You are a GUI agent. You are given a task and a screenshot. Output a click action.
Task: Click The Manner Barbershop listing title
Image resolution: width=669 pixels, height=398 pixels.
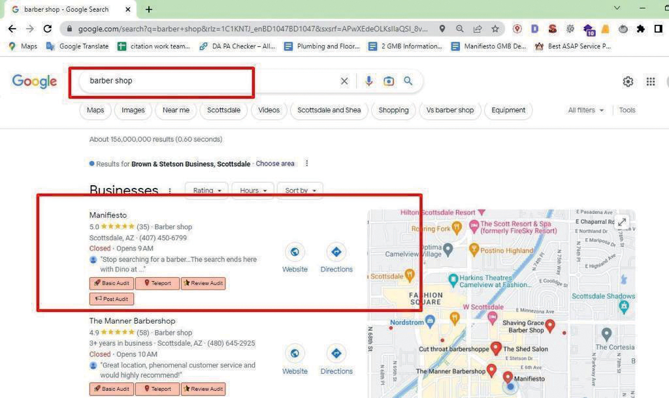pos(132,321)
